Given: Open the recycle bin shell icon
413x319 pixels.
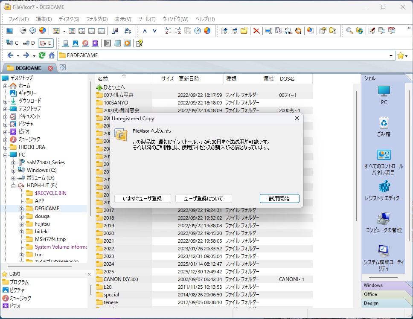Looking at the screenshot, I should pos(384,127).
